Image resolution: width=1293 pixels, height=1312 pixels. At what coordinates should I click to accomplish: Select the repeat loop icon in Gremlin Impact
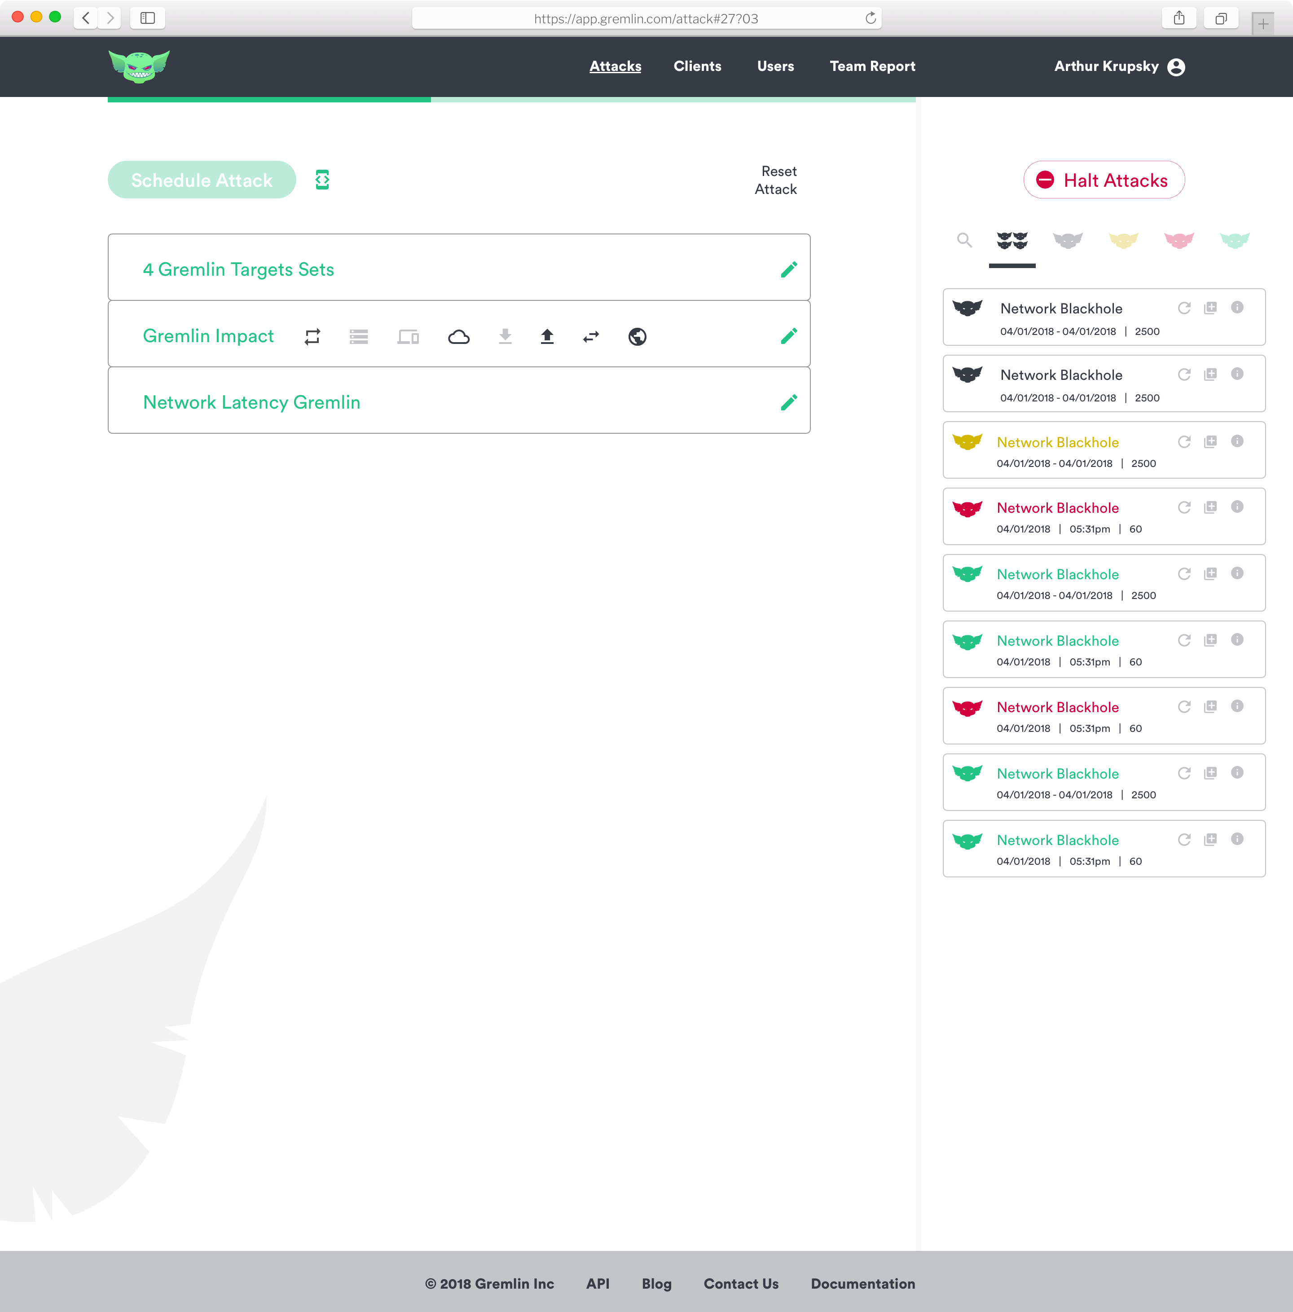(x=312, y=337)
